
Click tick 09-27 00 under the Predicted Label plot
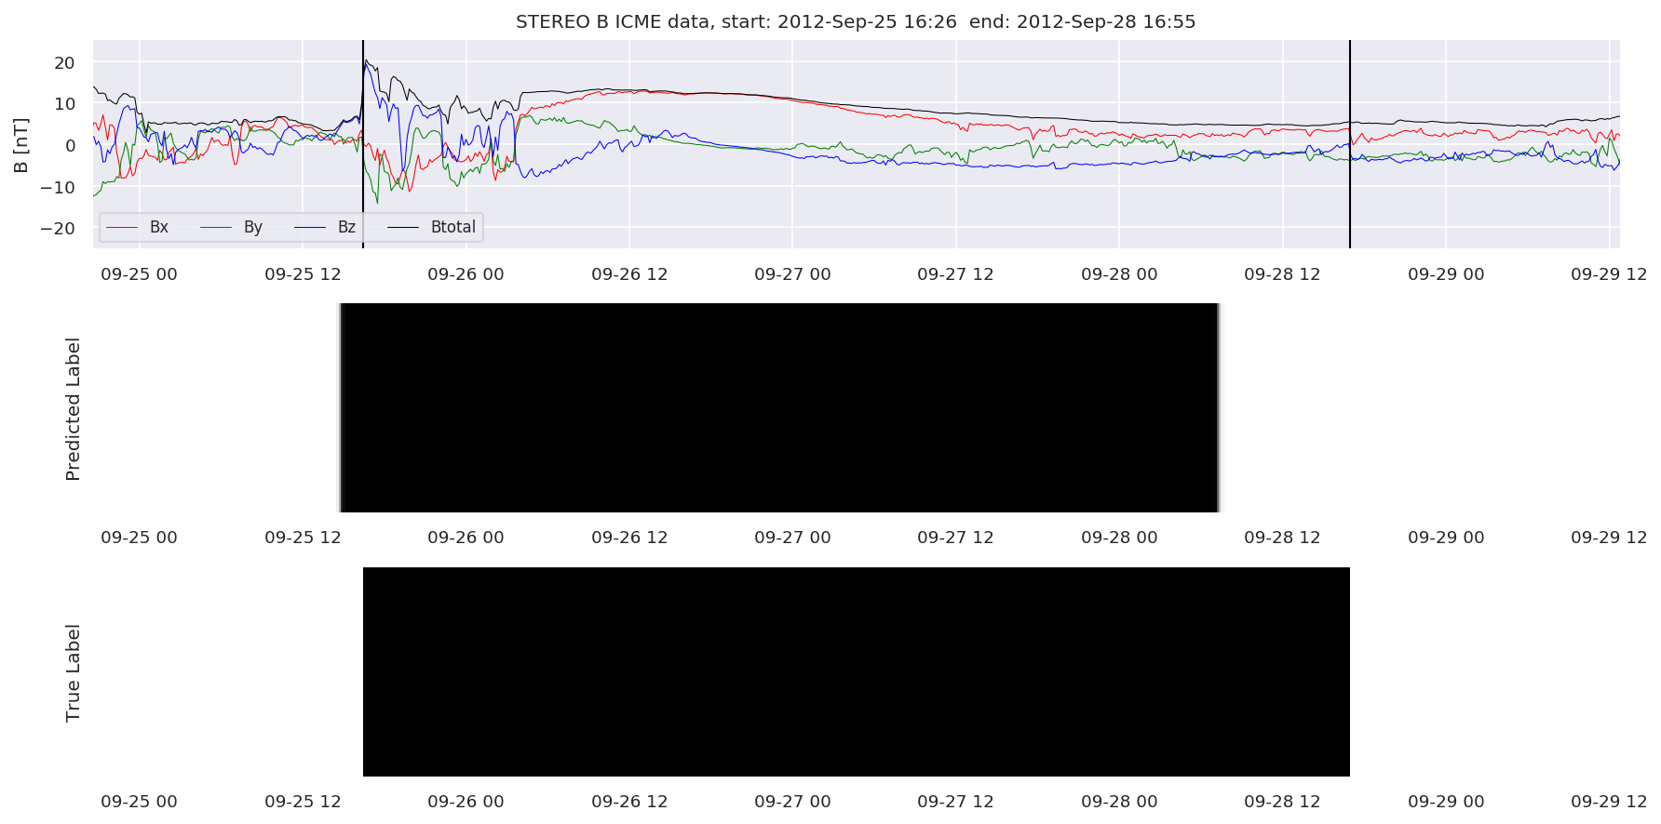point(793,538)
